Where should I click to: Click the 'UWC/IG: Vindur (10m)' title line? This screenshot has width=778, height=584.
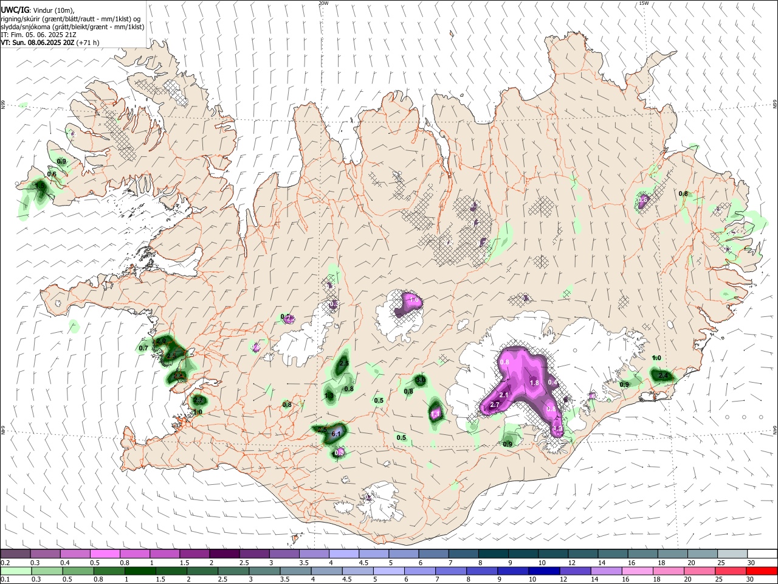38,10
